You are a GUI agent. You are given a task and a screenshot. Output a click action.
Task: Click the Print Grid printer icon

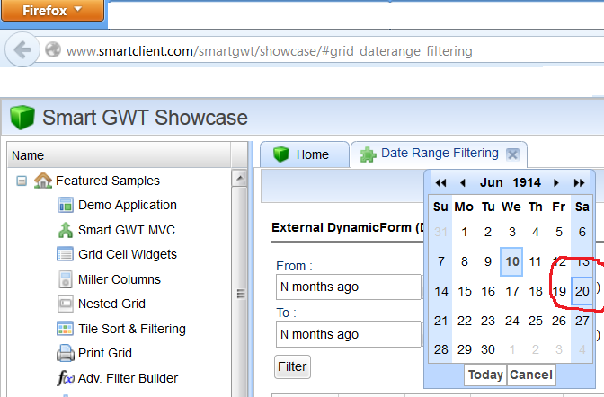[66, 353]
